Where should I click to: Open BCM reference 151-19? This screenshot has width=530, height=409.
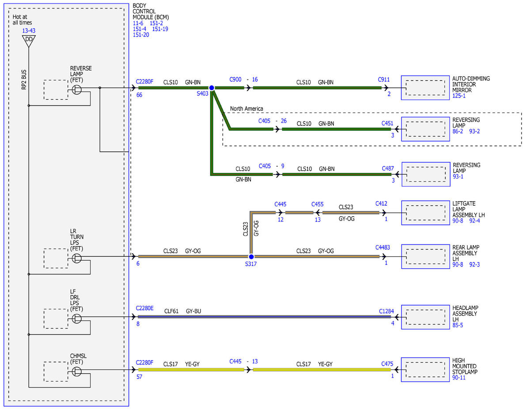click(160, 29)
